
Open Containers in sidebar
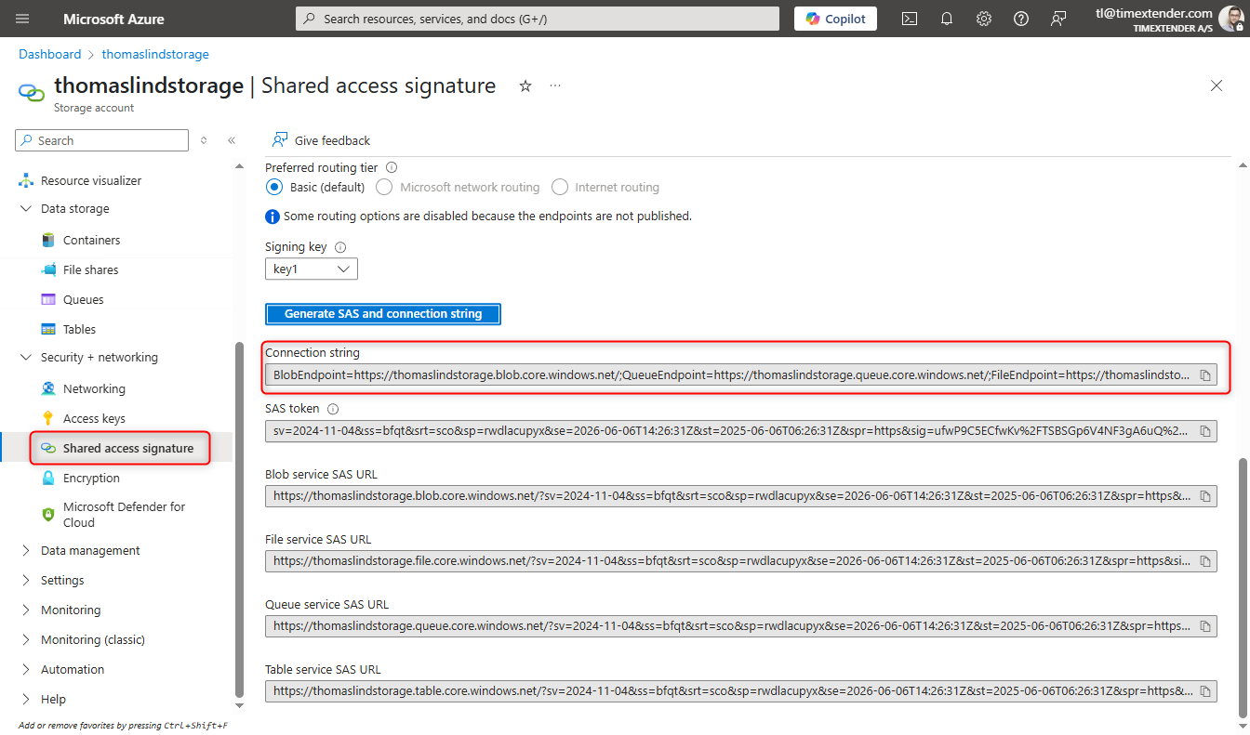point(91,240)
